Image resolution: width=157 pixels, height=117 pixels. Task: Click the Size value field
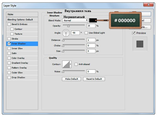click(91, 51)
